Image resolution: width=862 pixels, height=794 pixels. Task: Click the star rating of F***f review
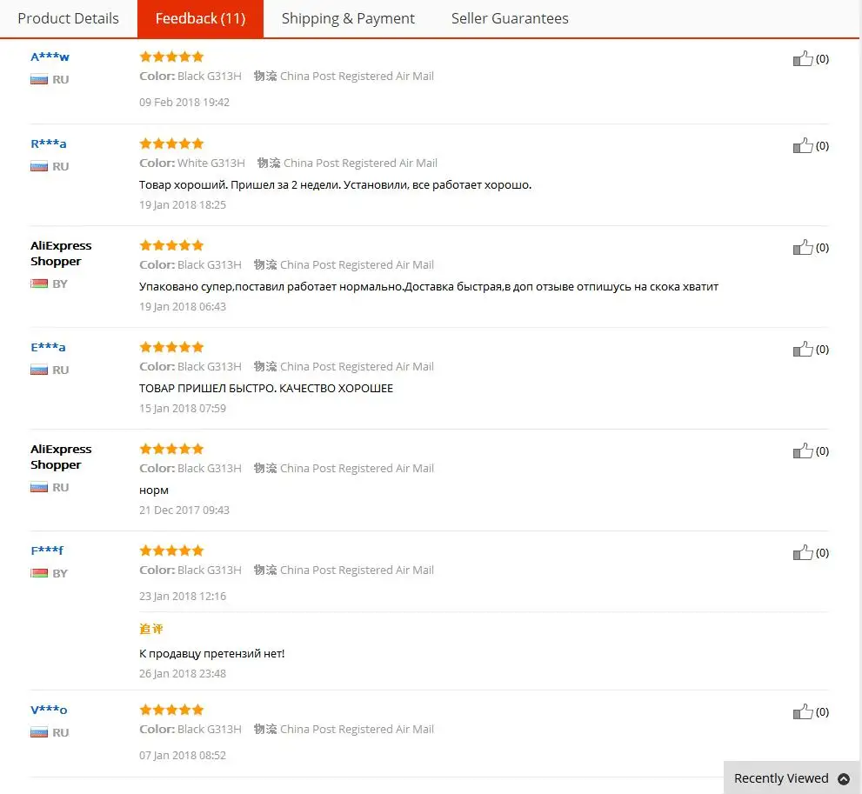click(171, 550)
